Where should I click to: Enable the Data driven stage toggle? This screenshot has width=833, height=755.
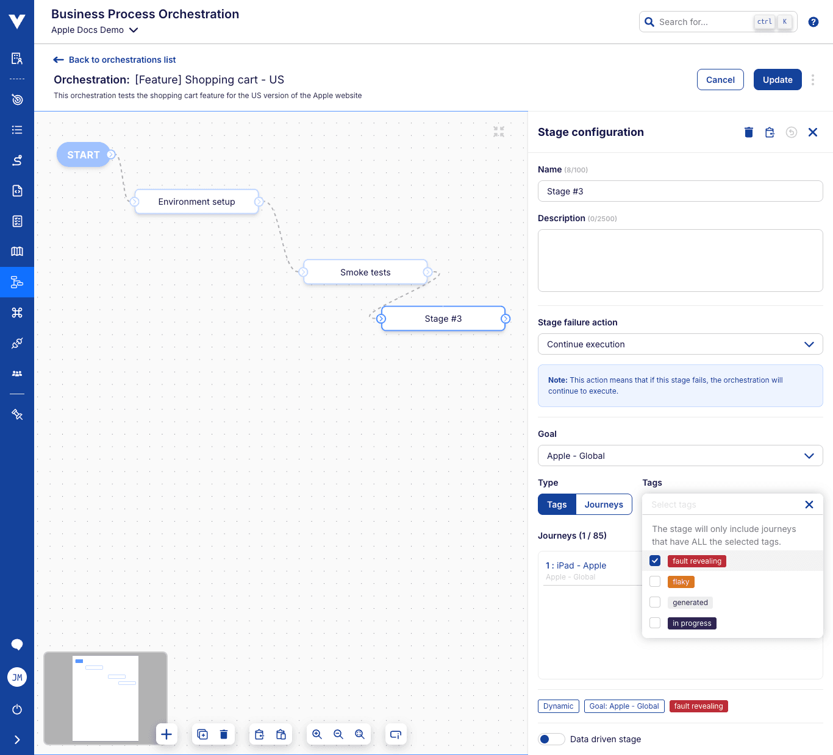click(551, 739)
